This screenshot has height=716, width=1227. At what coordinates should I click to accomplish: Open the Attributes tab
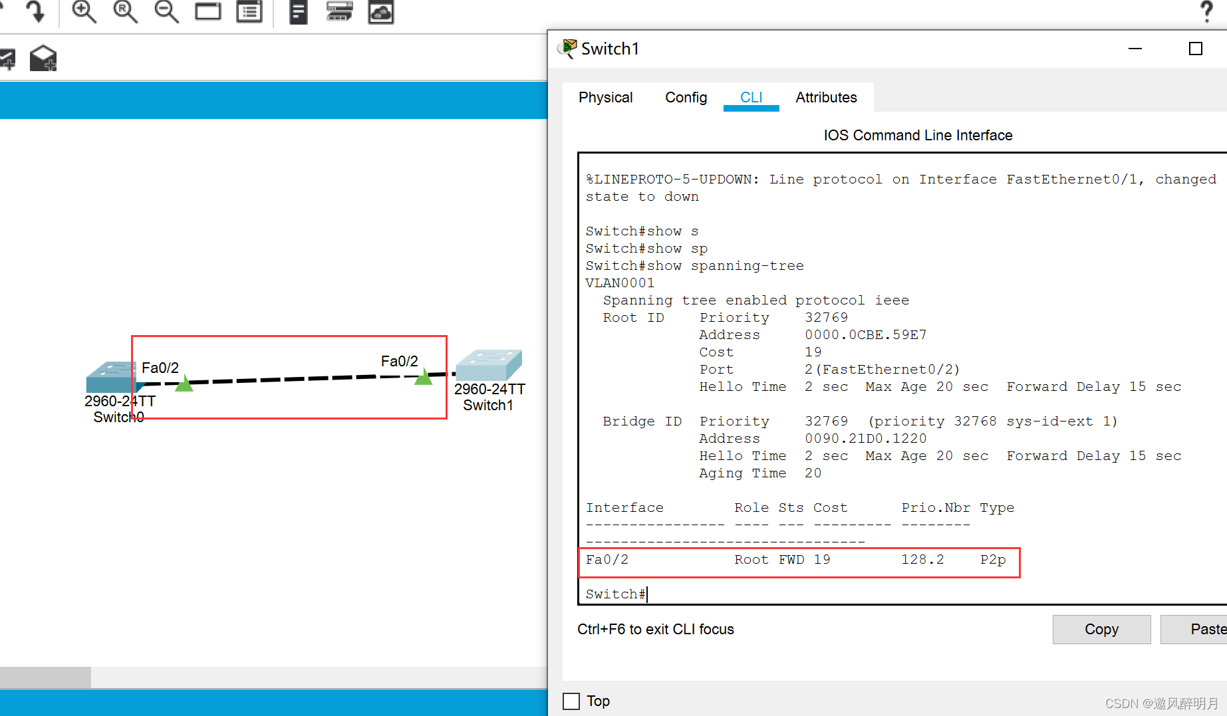(826, 97)
